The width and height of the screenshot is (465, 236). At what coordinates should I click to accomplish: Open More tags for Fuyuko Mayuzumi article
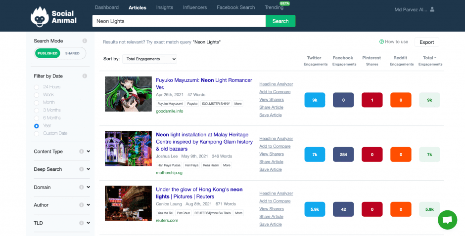point(238,104)
